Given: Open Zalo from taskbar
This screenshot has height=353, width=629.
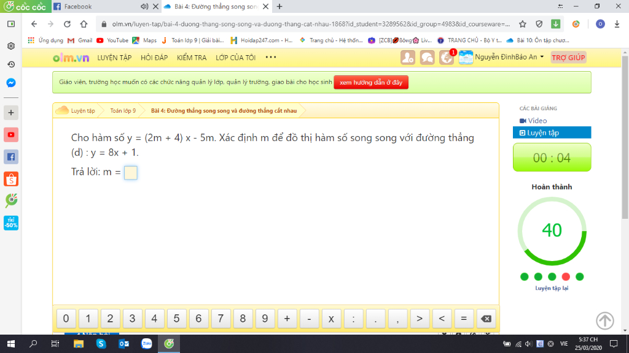Looking at the screenshot, I should 146,344.
